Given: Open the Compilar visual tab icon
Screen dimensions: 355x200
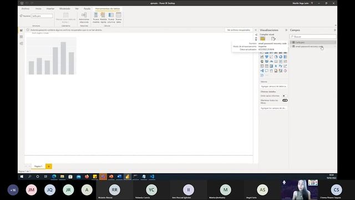Looking at the screenshot, I should point(262,39).
